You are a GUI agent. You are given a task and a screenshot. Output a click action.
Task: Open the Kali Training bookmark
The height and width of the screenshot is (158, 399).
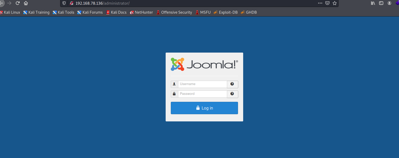pyautogui.click(x=36, y=12)
